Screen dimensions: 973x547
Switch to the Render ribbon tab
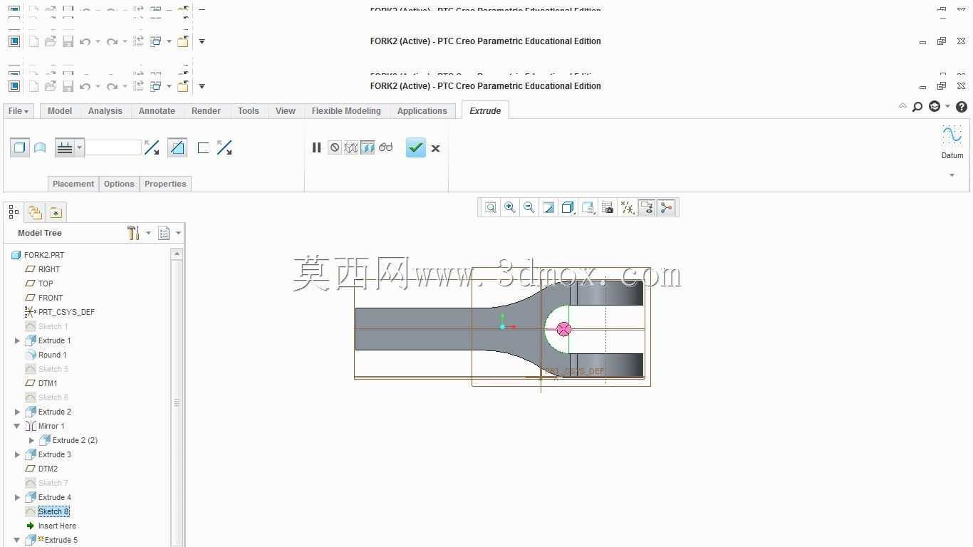(206, 111)
